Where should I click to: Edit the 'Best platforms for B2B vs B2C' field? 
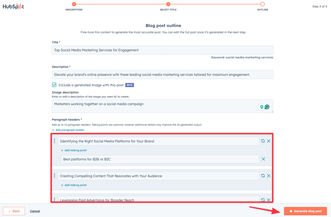pos(160,159)
